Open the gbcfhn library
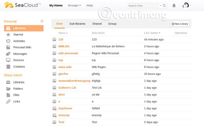The image size is (204, 126). coord(63,74)
